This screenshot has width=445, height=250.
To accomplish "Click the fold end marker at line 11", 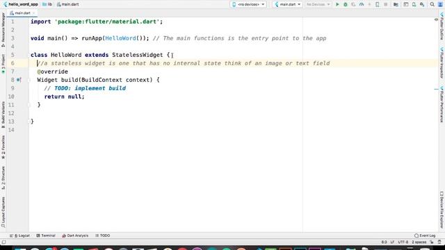I will (x=29, y=105).
